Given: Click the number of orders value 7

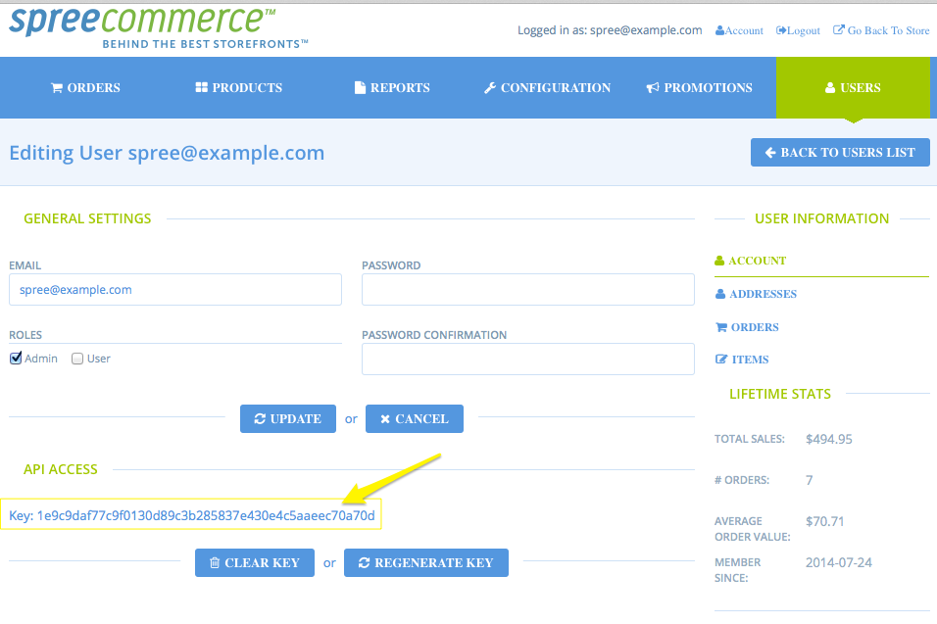Looking at the screenshot, I should (810, 480).
